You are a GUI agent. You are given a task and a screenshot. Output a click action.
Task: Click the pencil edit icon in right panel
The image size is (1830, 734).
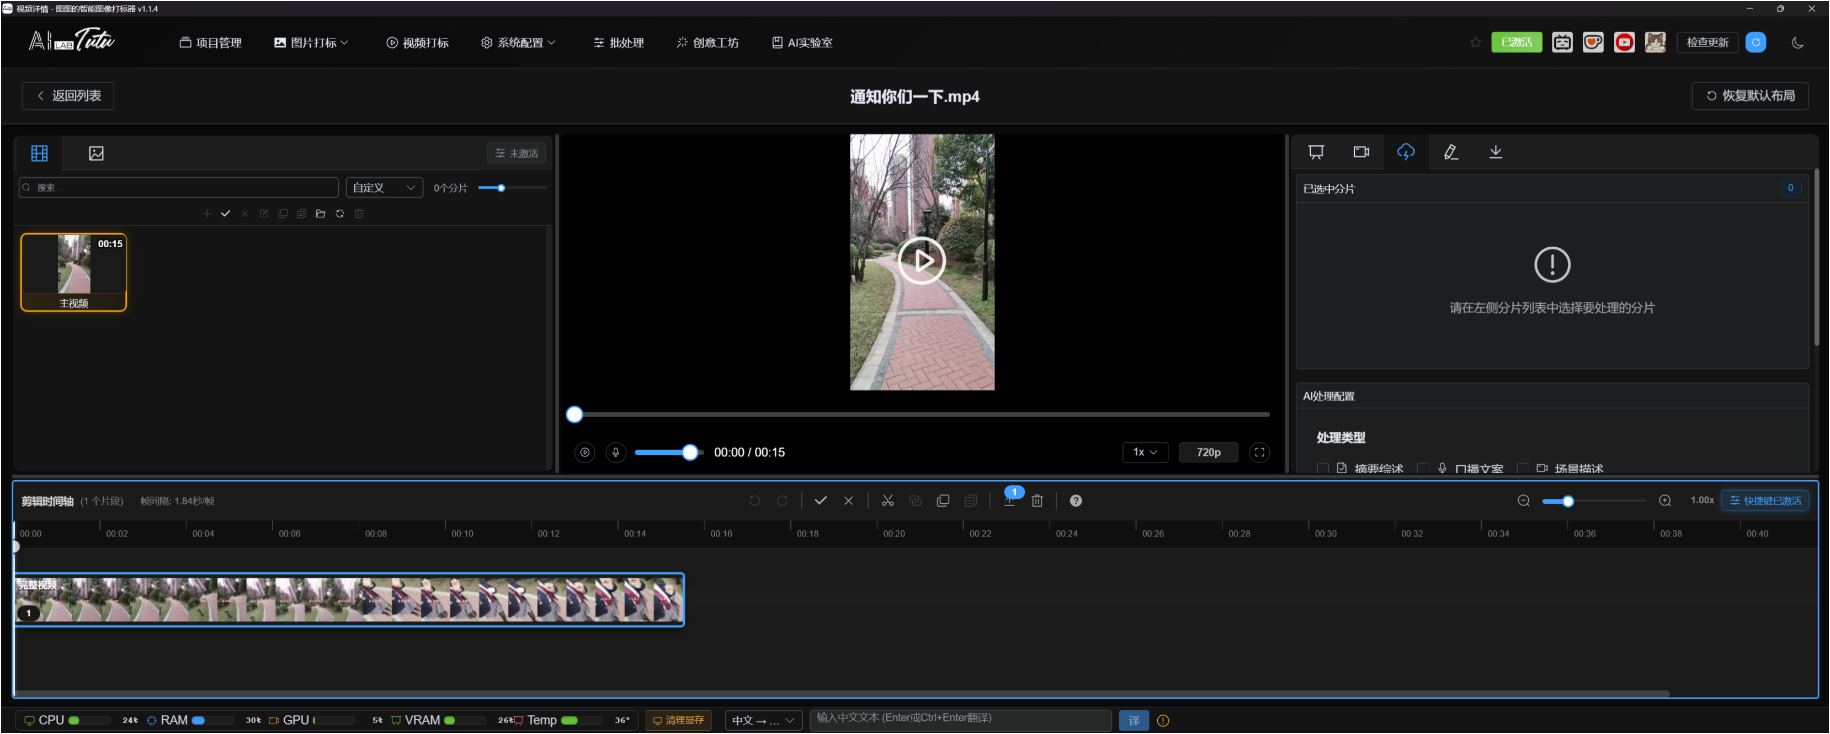(x=1450, y=152)
